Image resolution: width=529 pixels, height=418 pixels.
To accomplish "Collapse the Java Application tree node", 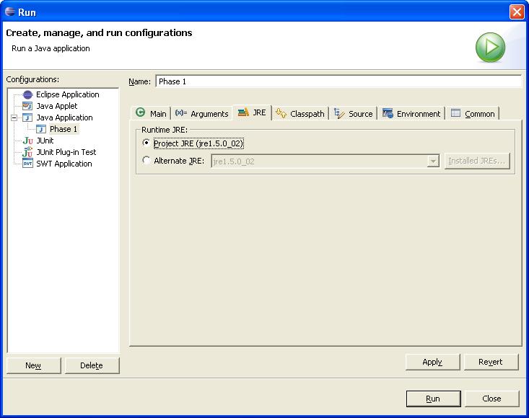I will point(14,117).
